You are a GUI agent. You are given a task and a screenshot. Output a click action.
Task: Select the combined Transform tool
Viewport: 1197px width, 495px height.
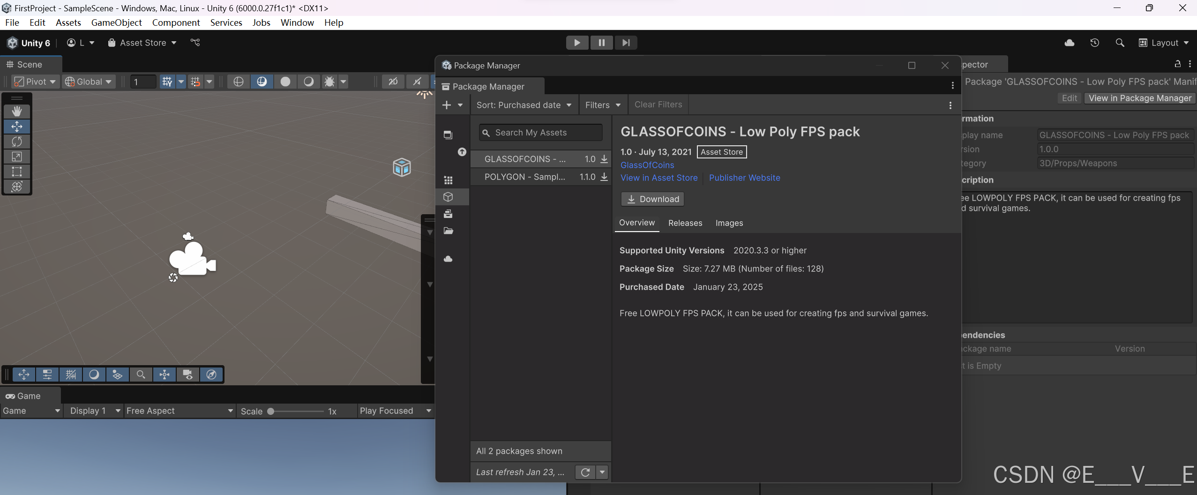pyautogui.click(x=17, y=187)
